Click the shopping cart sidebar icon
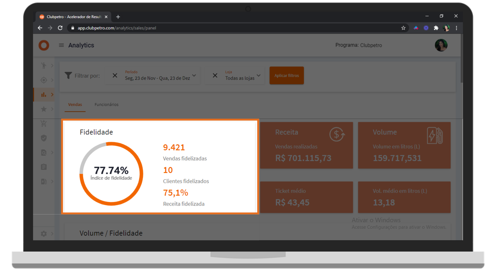496x279 pixels. coord(44,123)
